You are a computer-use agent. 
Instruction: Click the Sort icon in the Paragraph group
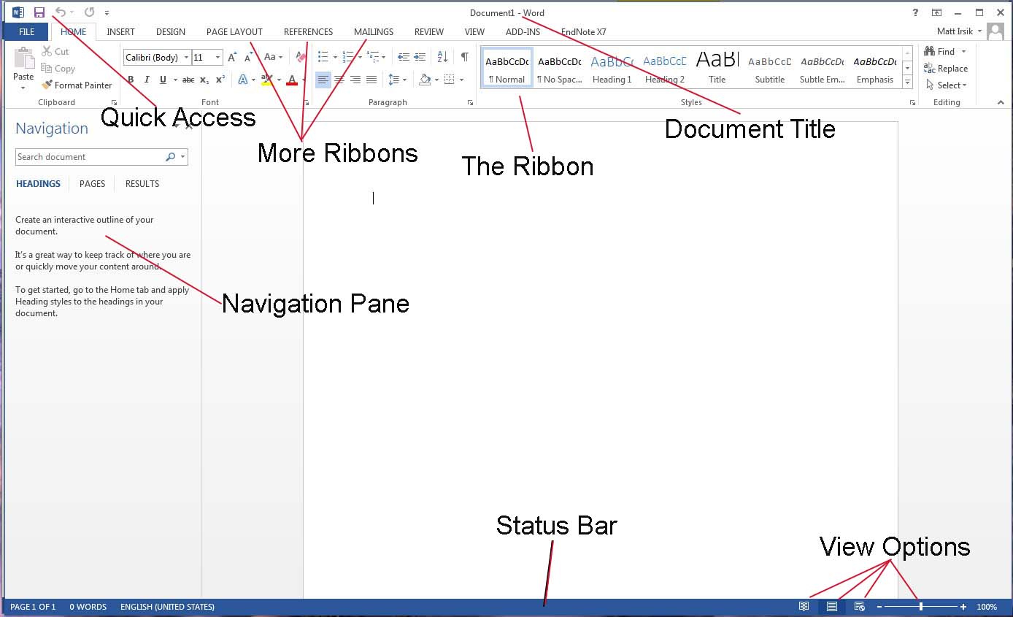tap(441, 55)
